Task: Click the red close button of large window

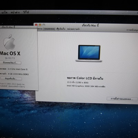Action: (36, 25)
